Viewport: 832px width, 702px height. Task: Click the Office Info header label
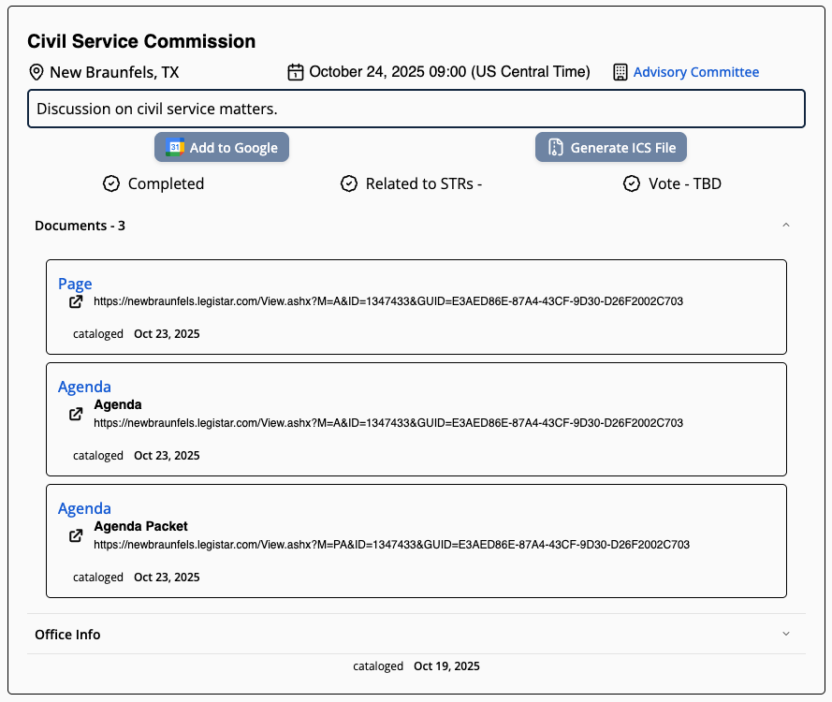tap(67, 634)
